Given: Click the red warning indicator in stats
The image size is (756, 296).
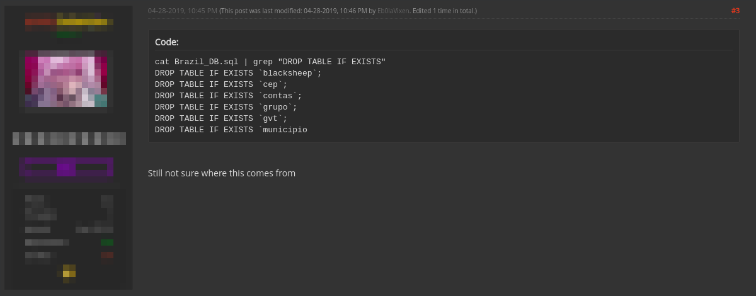Looking at the screenshot, I should (107, 255).
